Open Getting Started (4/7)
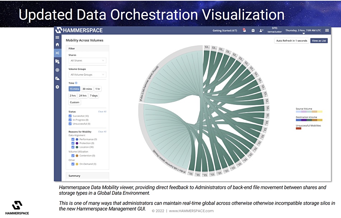 (225, 30)
